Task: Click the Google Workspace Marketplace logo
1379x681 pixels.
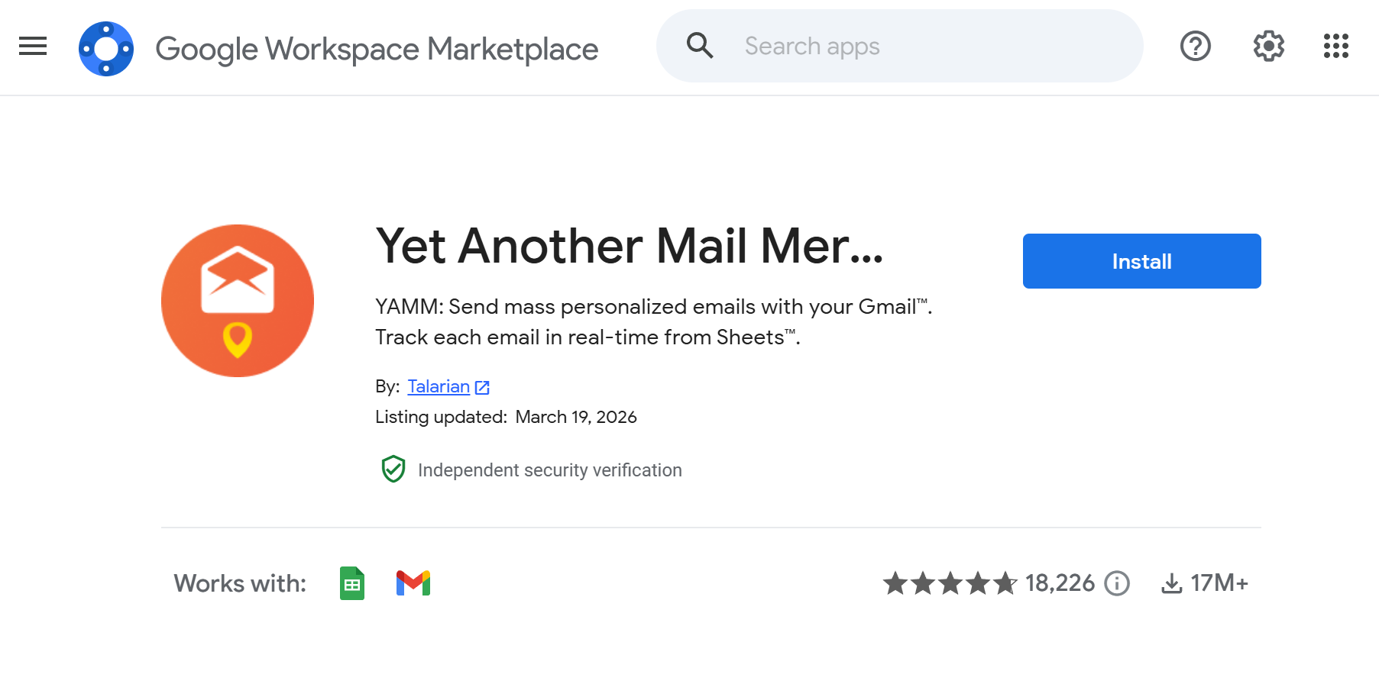Action: (x=106, y=49)
